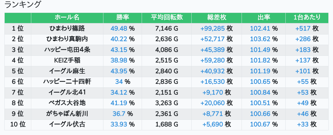
Task: Click the 出率 column header
Action: [x=263, y=18]
